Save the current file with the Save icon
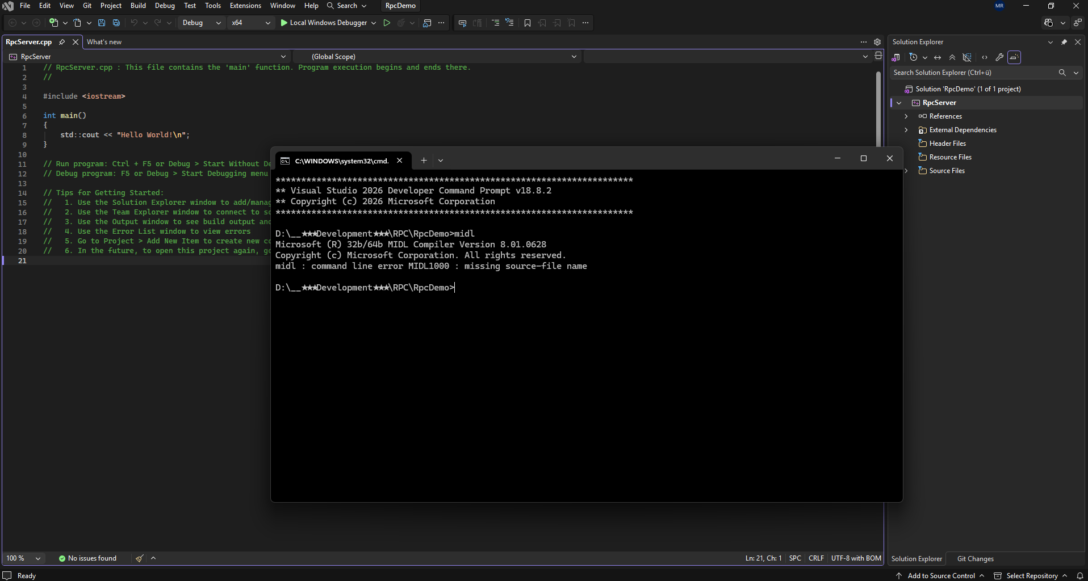Viewport: 1088px width, 581px height. [x=102, y=23]
